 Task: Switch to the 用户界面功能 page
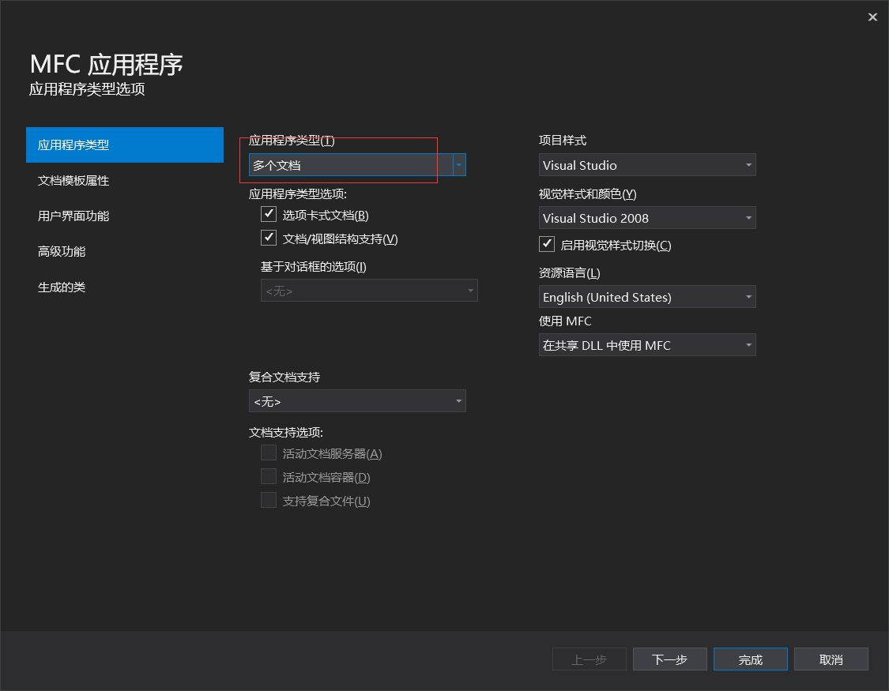pyautogui.click(x=125, y=216)
